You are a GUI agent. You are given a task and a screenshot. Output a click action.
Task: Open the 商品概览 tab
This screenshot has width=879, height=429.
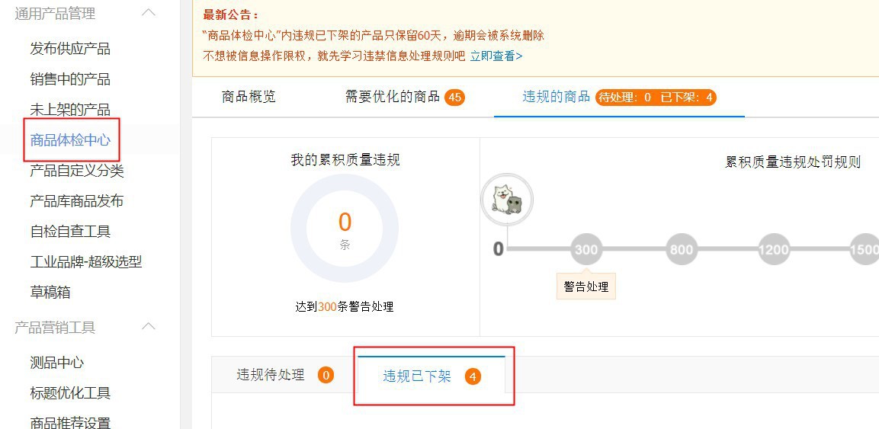coord(249,97)
